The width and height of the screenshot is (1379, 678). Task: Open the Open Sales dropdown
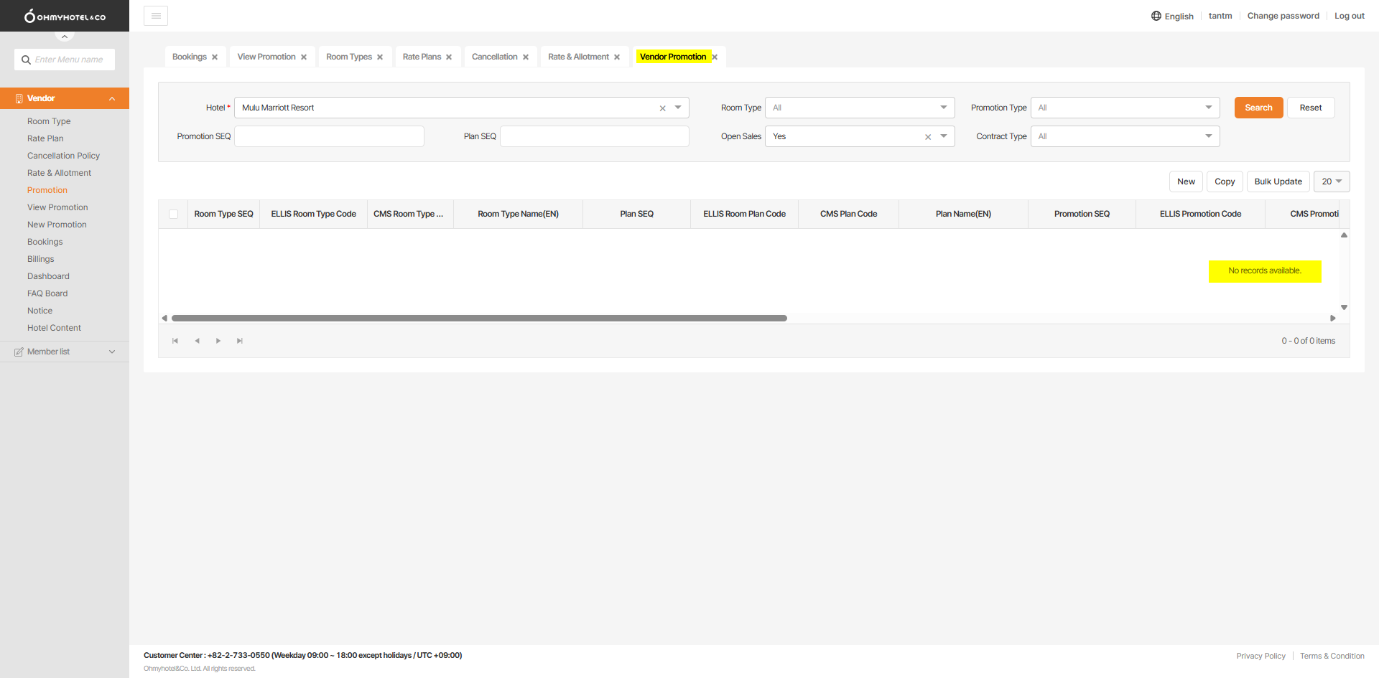pyautogui.click(x=944, y=136)
